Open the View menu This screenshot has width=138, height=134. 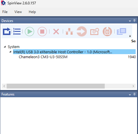tap(18, 12)
